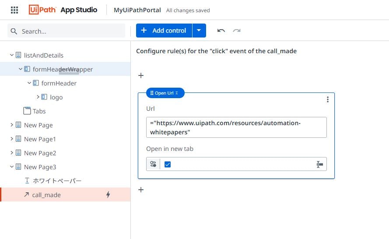Toggle the Open in new tab checkbox
Screen dimensions: 389x239
(168, 164)
